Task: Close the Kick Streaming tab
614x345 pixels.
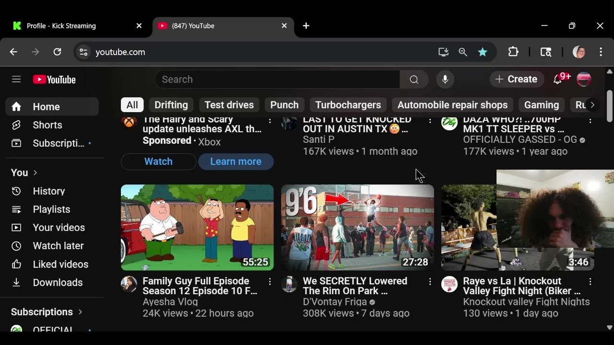Action: click(139, 26)
